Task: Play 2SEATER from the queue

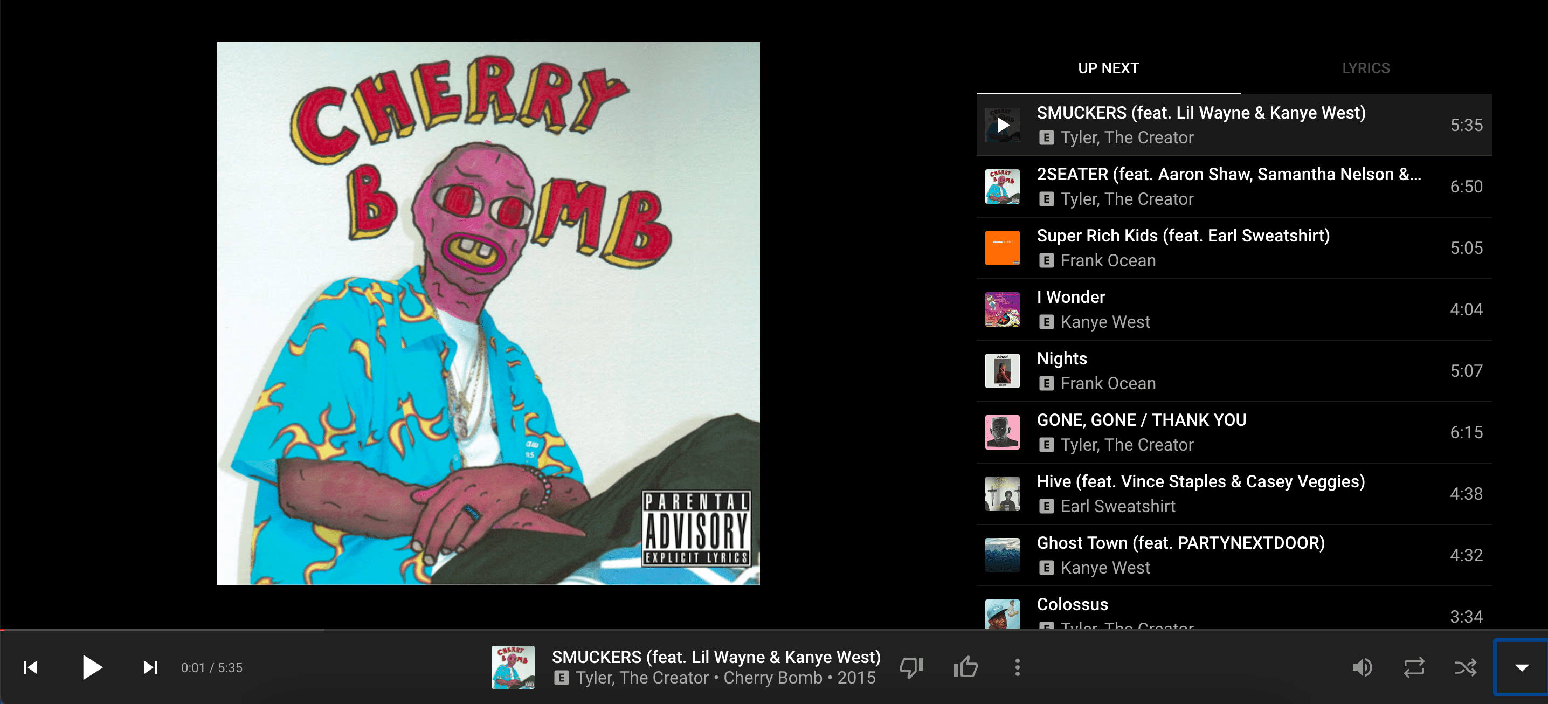Action: [1234, 187]
